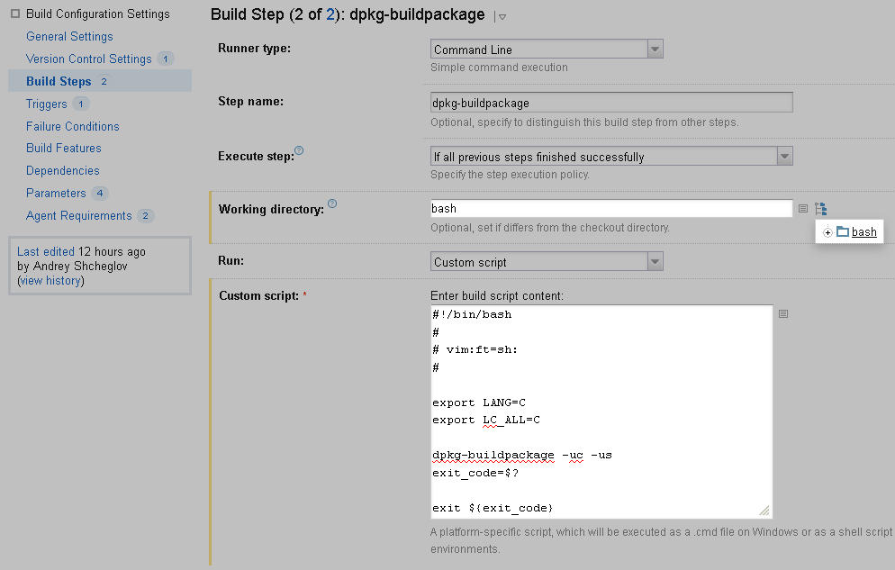Expand the bash folder tree node
Viewport: 895px width, 570px height.
(x=827, y=232)
